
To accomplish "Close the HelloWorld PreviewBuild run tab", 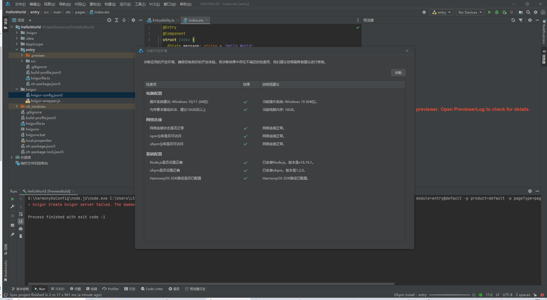I will tap(73, 191).
